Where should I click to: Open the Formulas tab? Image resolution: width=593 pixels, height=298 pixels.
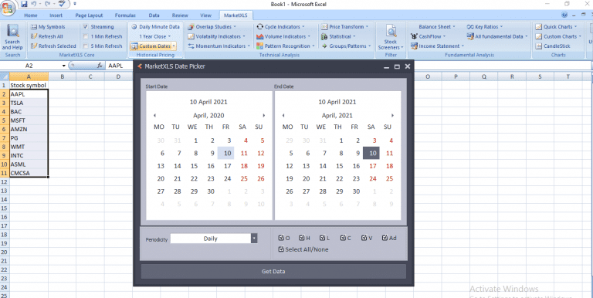tap(125, 15)
